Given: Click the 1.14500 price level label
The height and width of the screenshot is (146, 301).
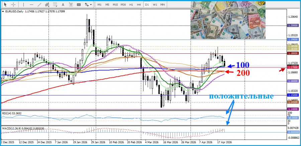Looking at the screenshot, I should pyautogui.click(x=293, y=102).
